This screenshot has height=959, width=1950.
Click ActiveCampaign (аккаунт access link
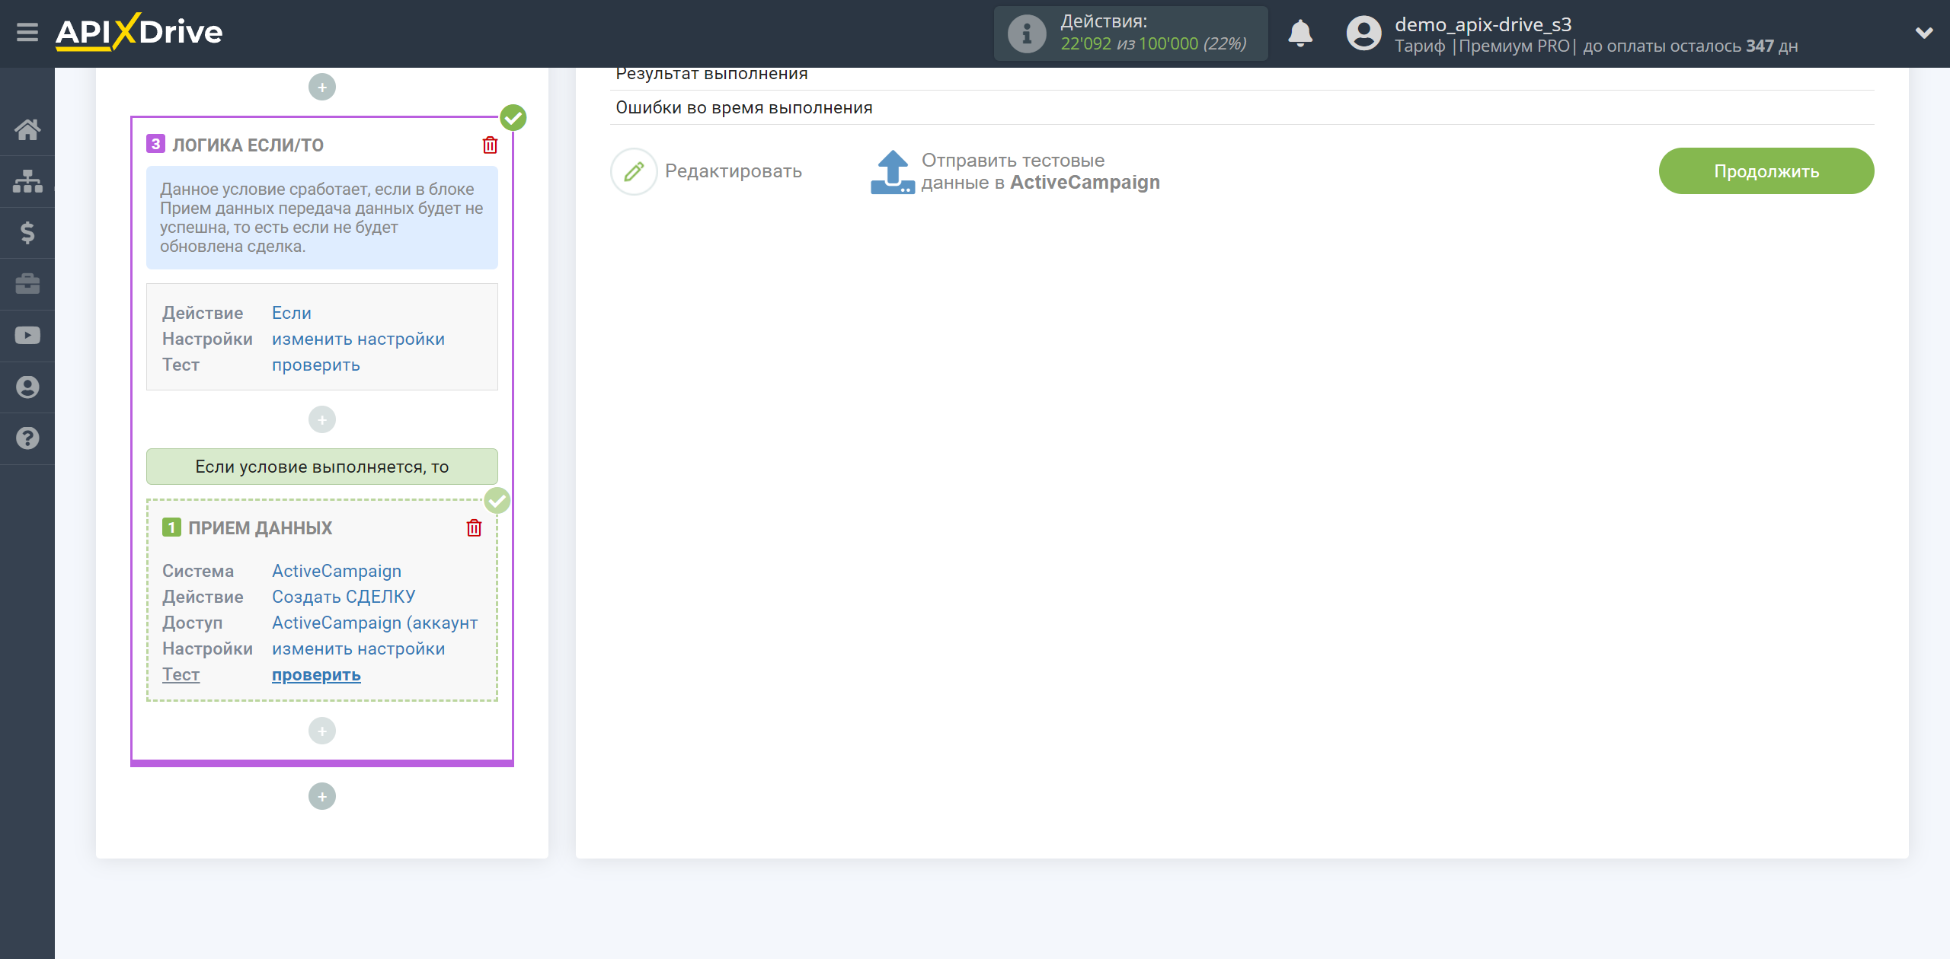pos(375,623)
